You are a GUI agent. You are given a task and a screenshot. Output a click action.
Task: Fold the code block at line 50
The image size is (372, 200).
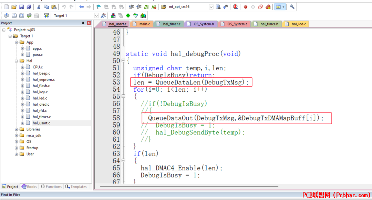[123, 60]
